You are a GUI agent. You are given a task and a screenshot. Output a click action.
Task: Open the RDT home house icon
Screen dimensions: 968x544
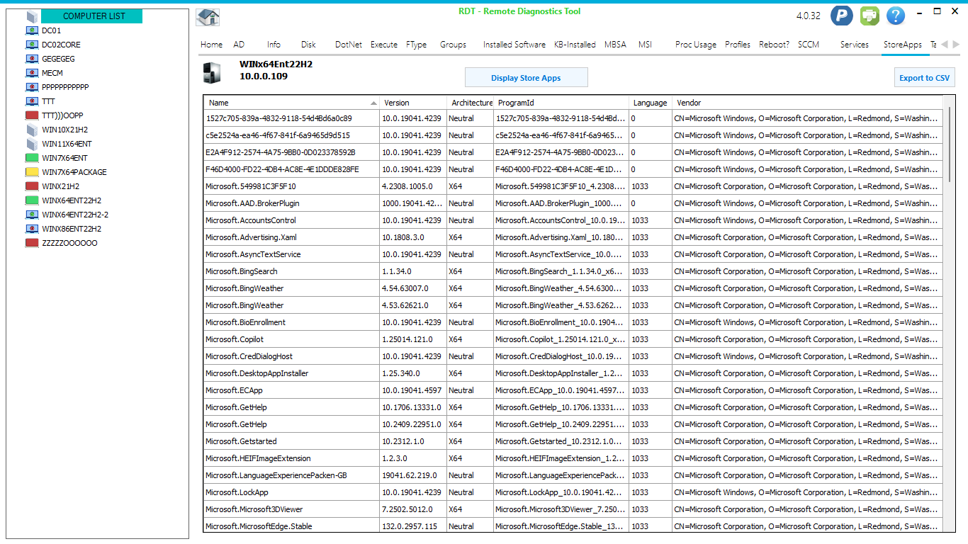click(208, 17)
